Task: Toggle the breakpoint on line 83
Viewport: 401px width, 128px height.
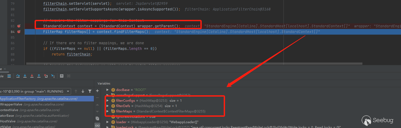Action: 19,26
